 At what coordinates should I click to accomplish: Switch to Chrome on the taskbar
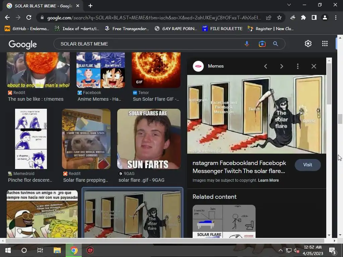[x=74, y=250]
